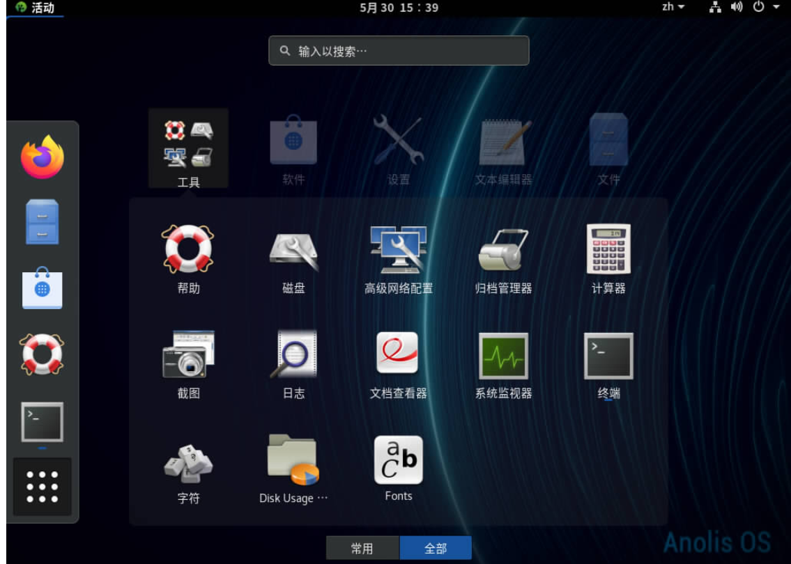The image size is (791, 564).
Task: Select the 全部 (All) tab
Action: click(x=436, y=548)
